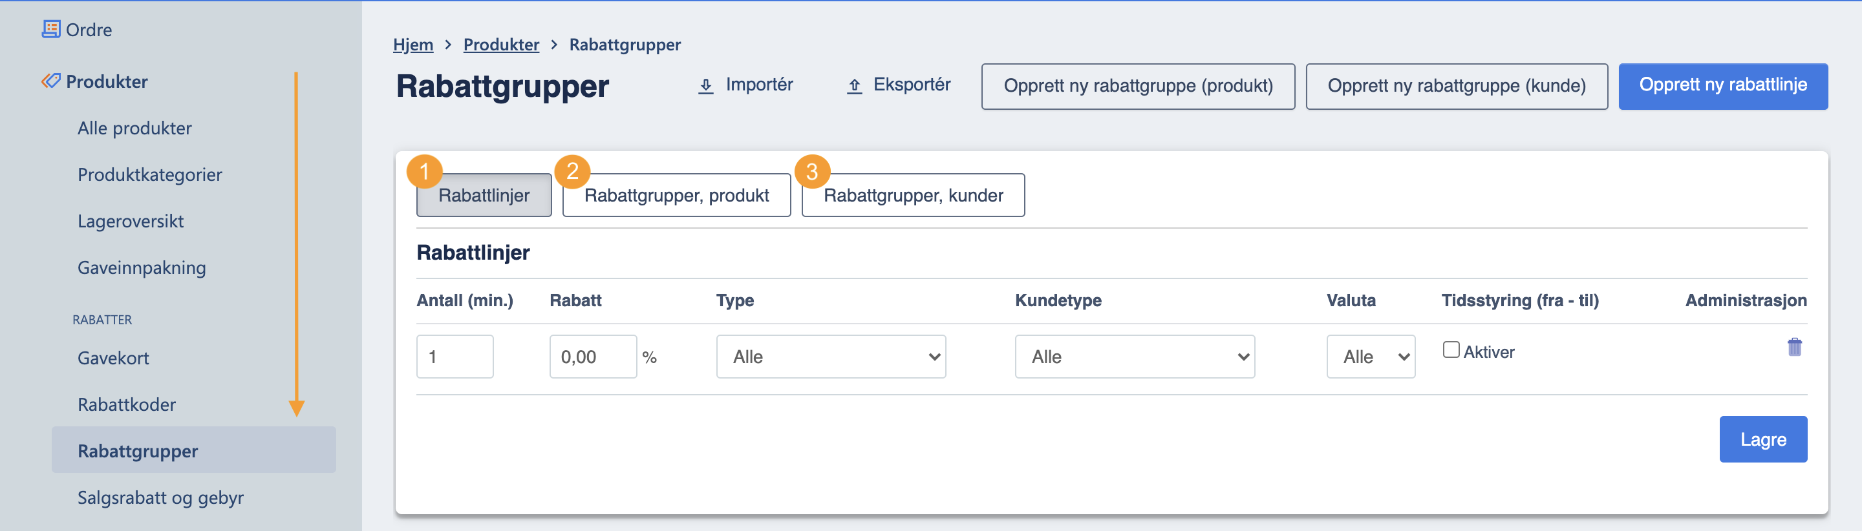Follow the Hjem breadcrumb link
This screenshot has height=531, width=1862.
click(412, 45)
